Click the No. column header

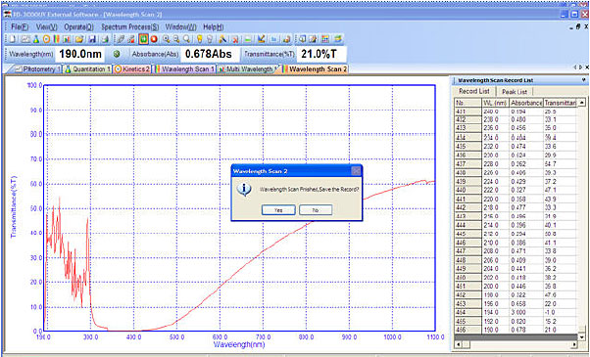point(467,103)
